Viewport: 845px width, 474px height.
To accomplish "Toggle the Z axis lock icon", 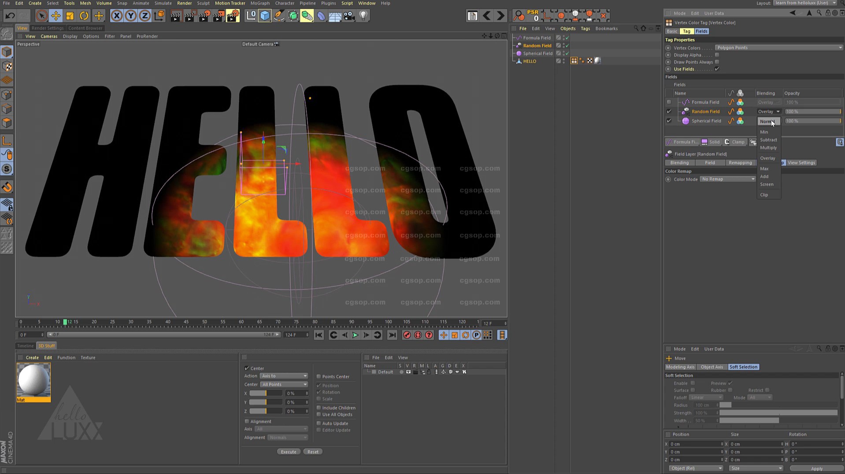I will tap(145, 16).
